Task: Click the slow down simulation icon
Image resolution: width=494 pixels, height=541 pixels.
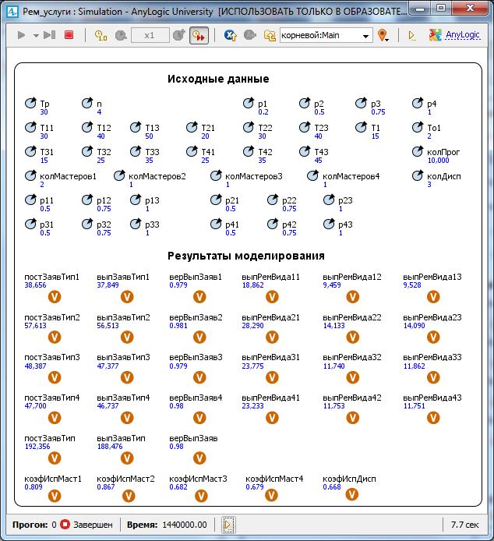Action: click(x=121, y=35)
